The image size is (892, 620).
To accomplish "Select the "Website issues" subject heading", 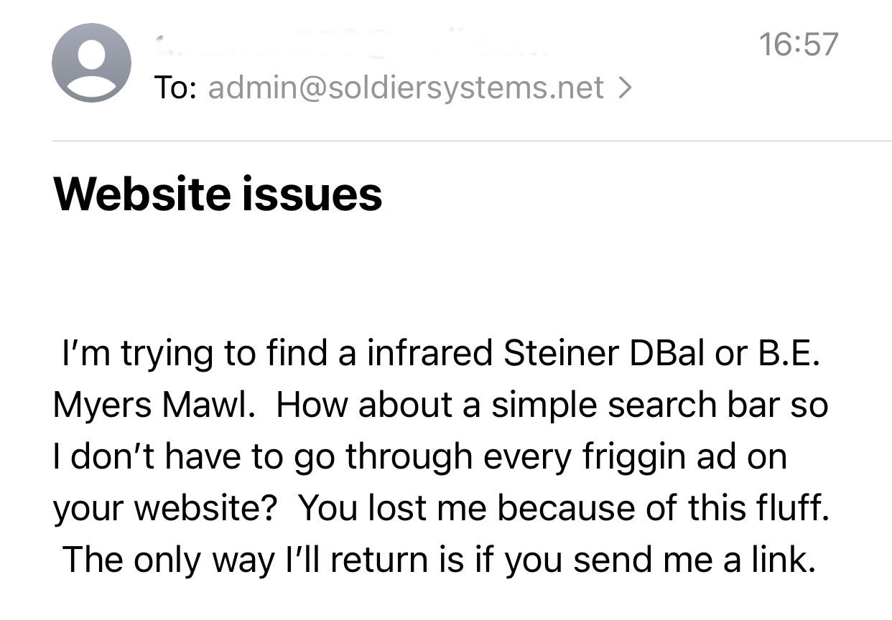I will click(x=218, y=194).
